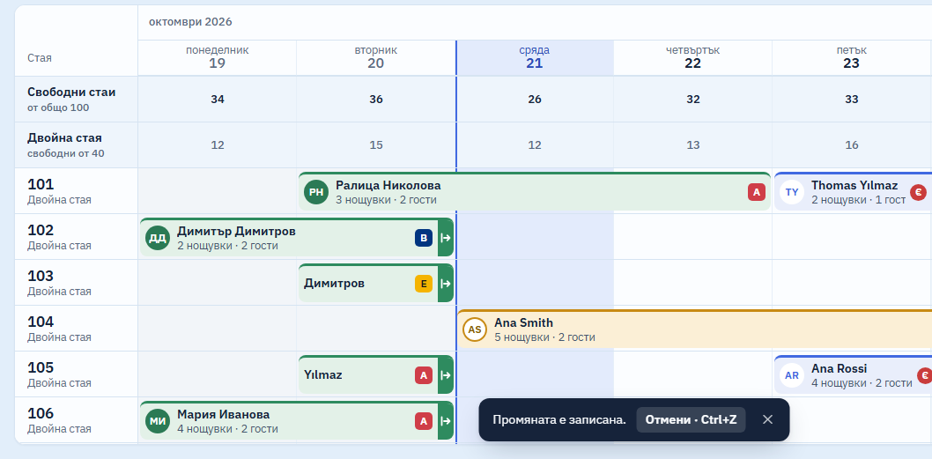This screenshot has width=932, height=459.
Task: Click the ДД avatar of Димитър Димитров
Action: [x=158, y=238]
